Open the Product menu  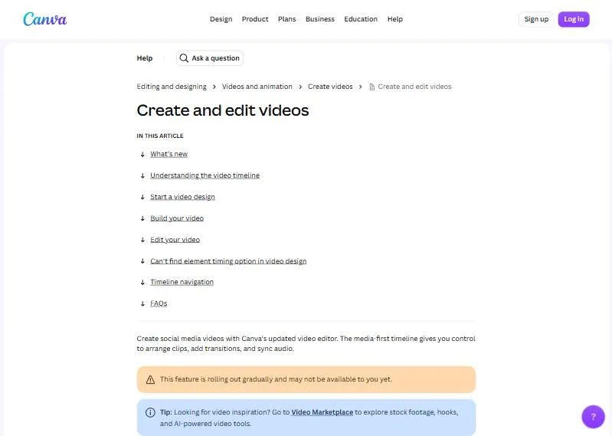click(x=255, y=19)
